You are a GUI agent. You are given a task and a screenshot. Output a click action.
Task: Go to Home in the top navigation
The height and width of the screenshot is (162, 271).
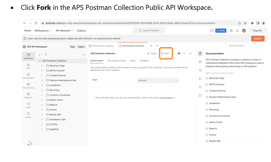tap(28, 31)
